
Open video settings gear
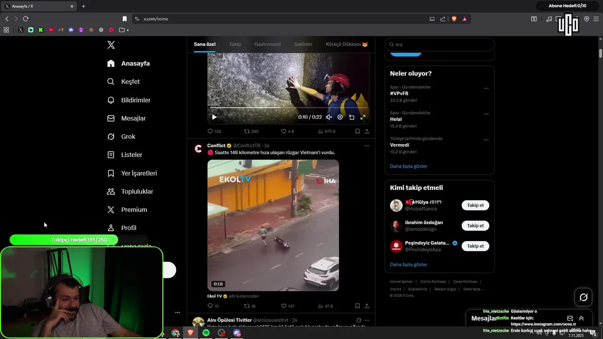tap(340, 117)
